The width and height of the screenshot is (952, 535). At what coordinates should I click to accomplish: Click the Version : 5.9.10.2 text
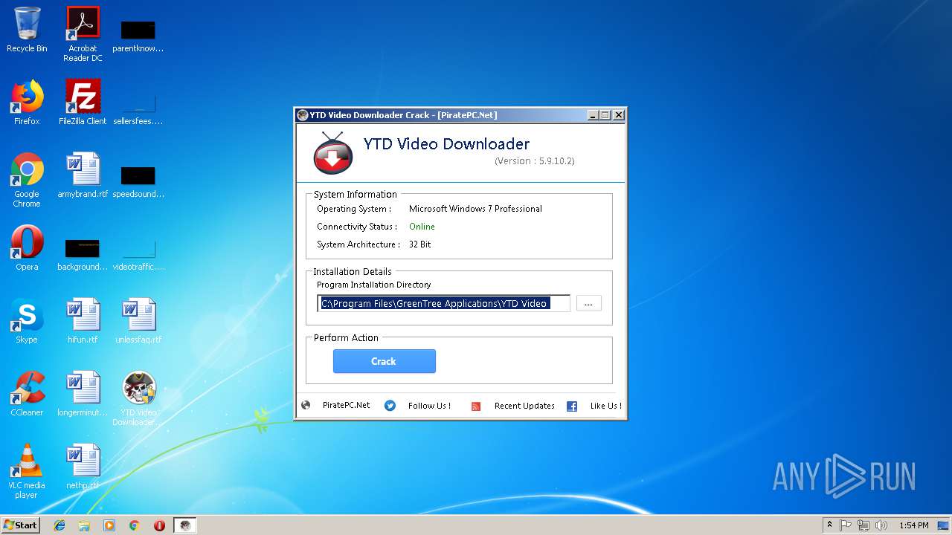(535, 161)
